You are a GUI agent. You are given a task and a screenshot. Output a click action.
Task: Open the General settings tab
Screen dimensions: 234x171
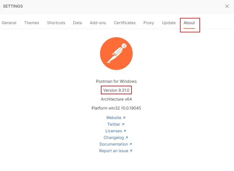click(9, 23)
